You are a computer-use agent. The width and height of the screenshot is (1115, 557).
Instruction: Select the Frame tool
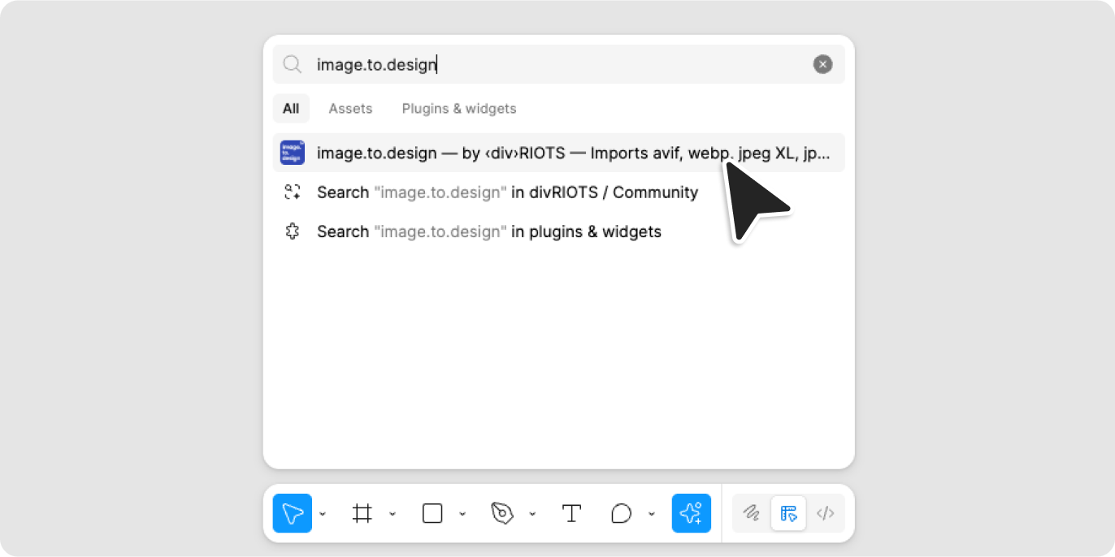[x=362, y=513]
